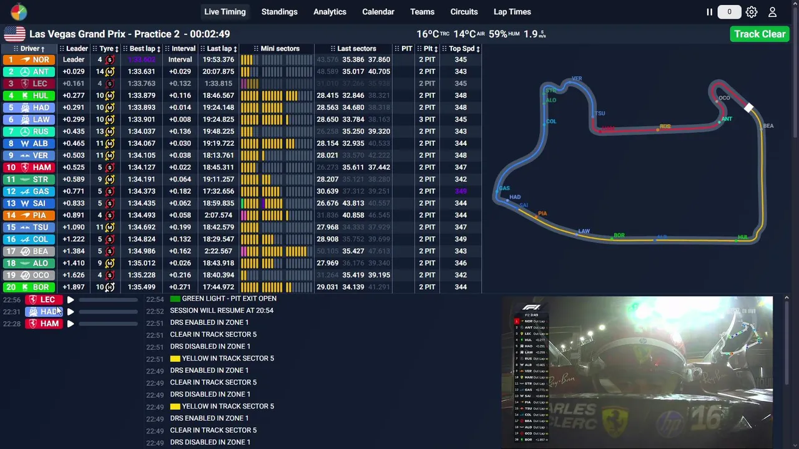
Task: Click the soft tyre icon for OCO
Action: (x=109, y=275)
